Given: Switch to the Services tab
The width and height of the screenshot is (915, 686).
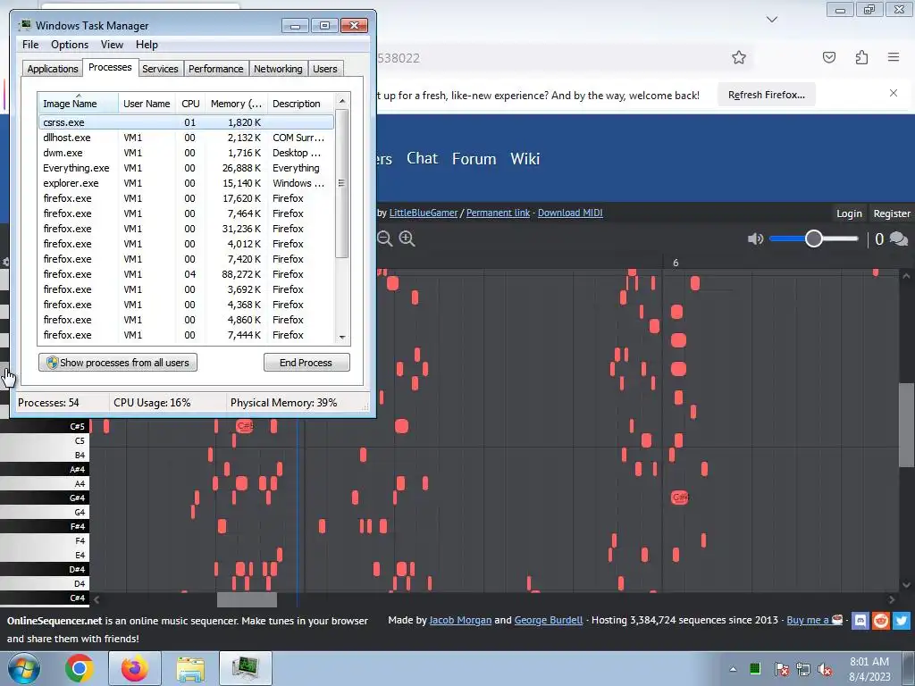Looking at the screenshot, I should coord(160,68).
